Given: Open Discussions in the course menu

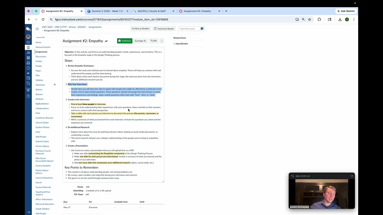Looking at the screenshot, I should pos(41,56).
